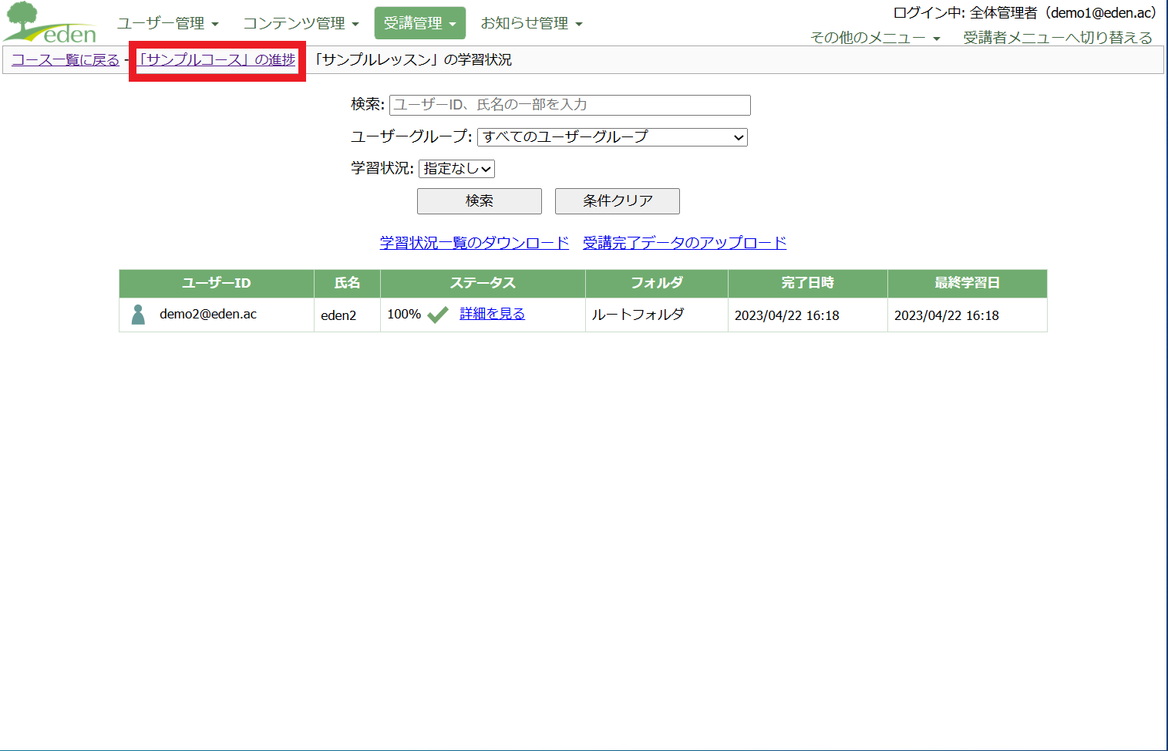Click the 条件クリア button
The image size is (1168, 751).
[618, 201]
